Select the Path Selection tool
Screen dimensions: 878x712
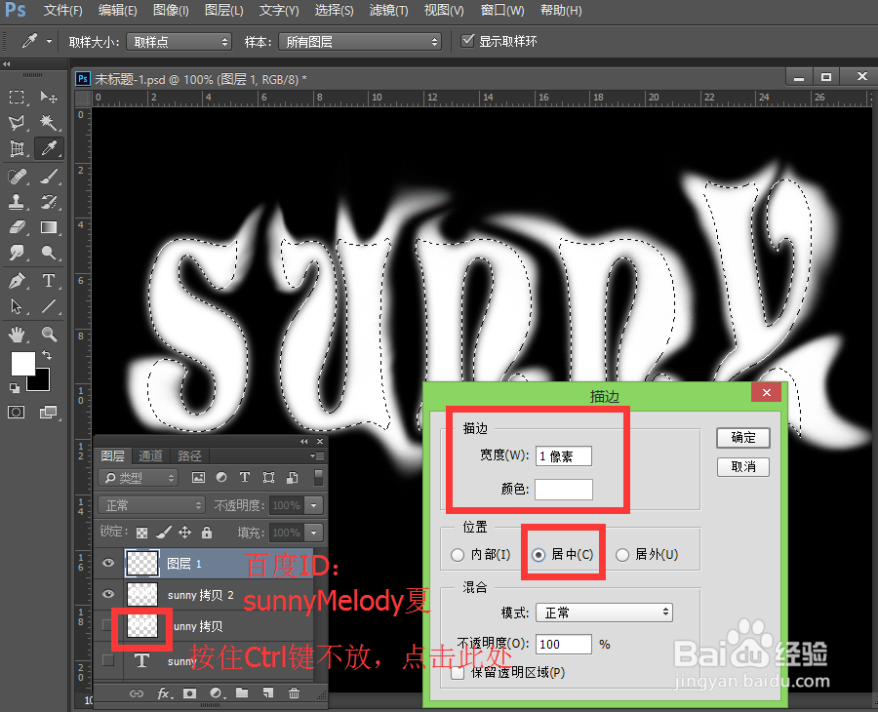17,306
